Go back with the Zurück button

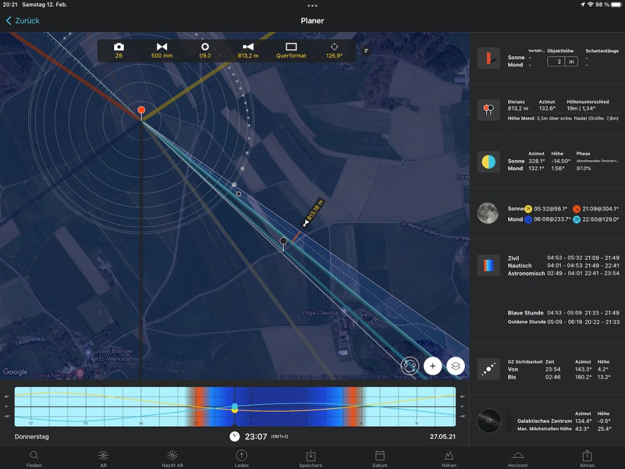[x=23, y=21]
